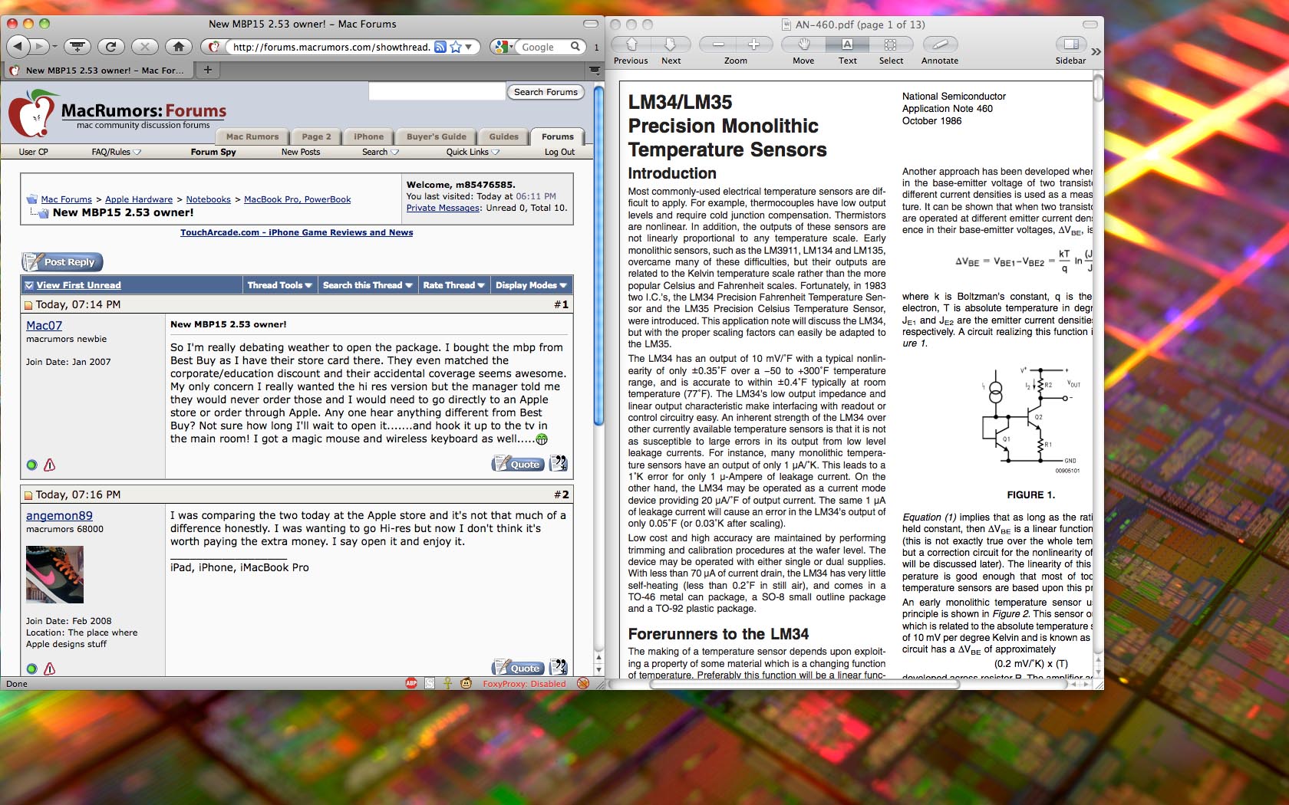Click View First Unread toggle icon

pyautogui.click(x=29, y=285)
